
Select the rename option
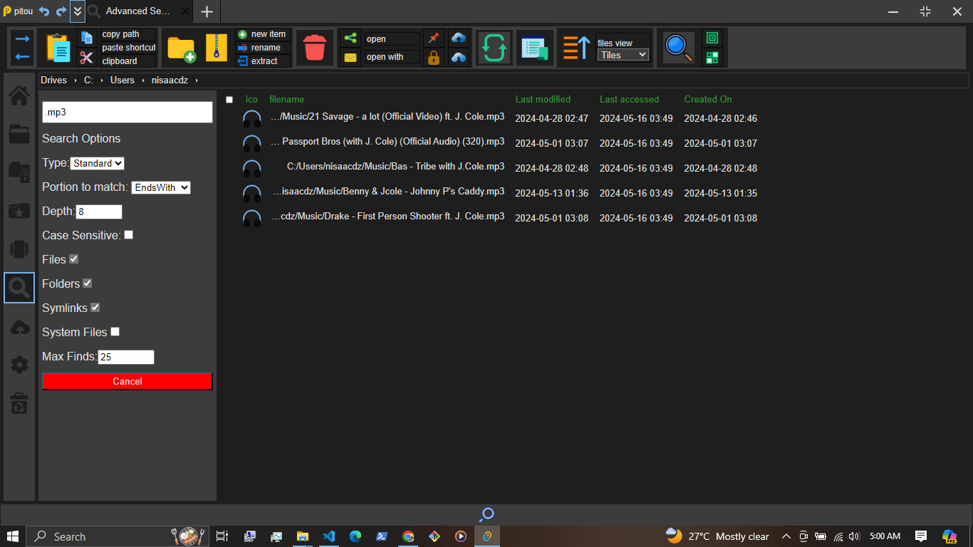point(263,48)
